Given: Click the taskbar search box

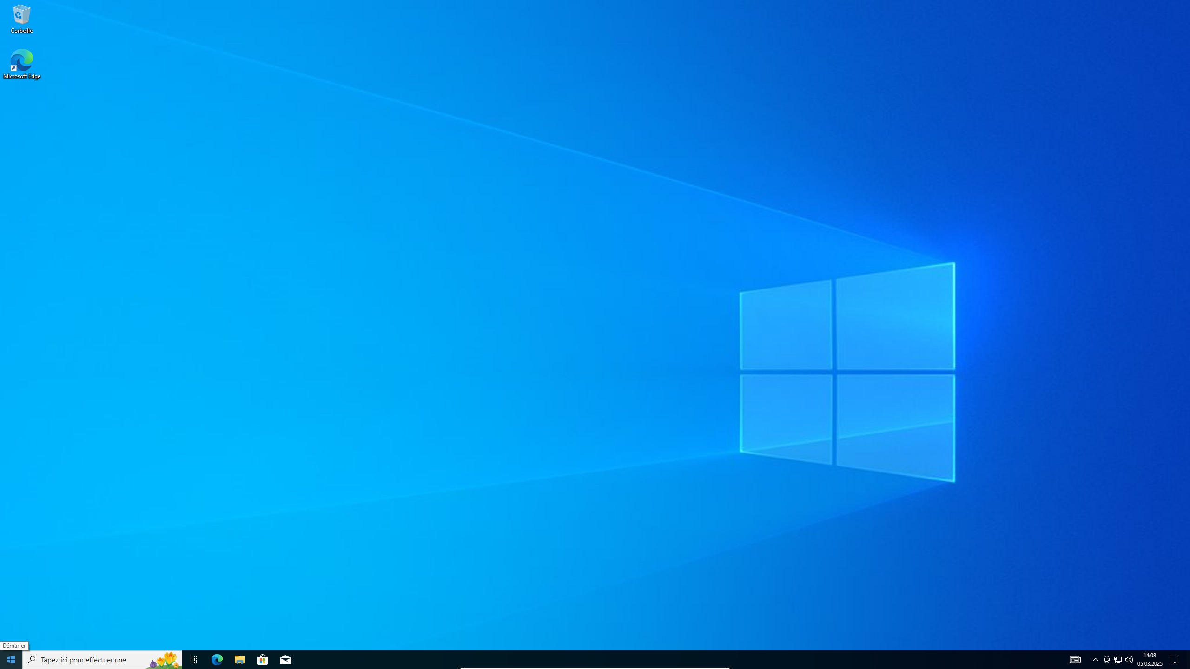Looking at the screenshot, I should 102,660.
